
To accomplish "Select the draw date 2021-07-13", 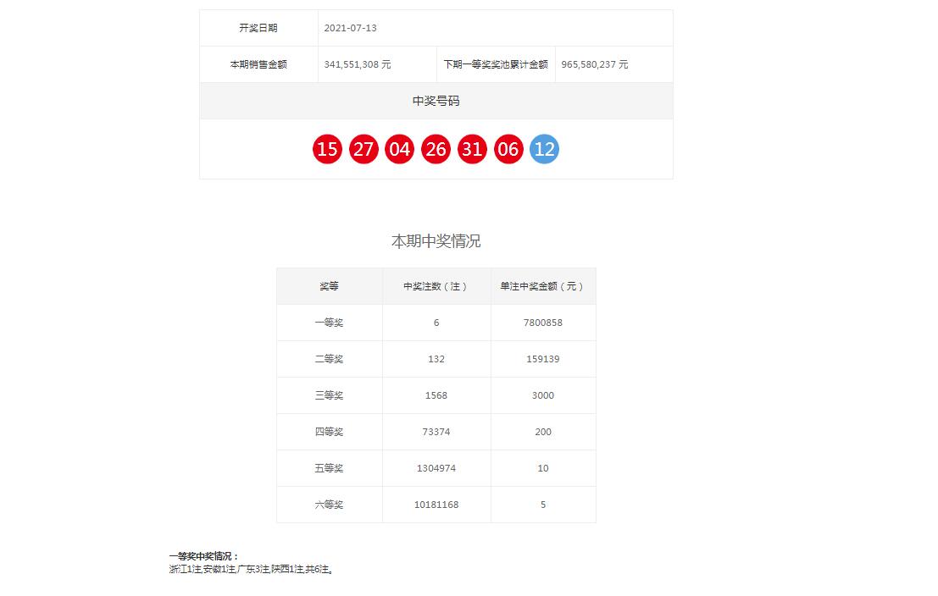I will pos(351,28).
